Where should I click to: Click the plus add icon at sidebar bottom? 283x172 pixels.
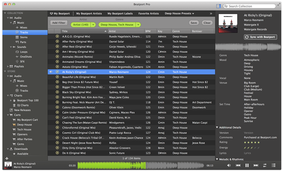[7, 158]
